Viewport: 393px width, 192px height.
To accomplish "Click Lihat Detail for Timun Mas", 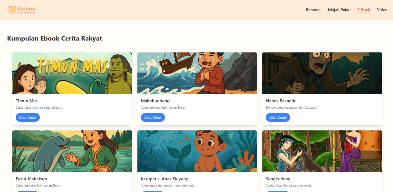I will [x=28, y=117].
